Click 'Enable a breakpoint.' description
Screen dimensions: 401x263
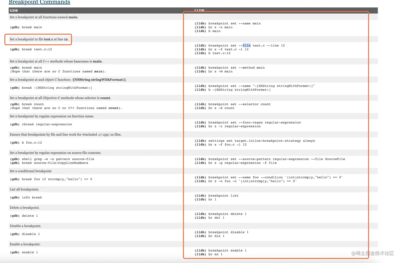point(25,244)
